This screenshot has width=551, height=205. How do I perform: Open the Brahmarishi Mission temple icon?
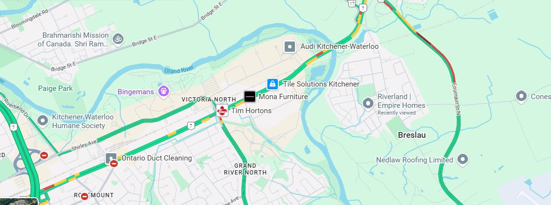click(x=118, y=39)
